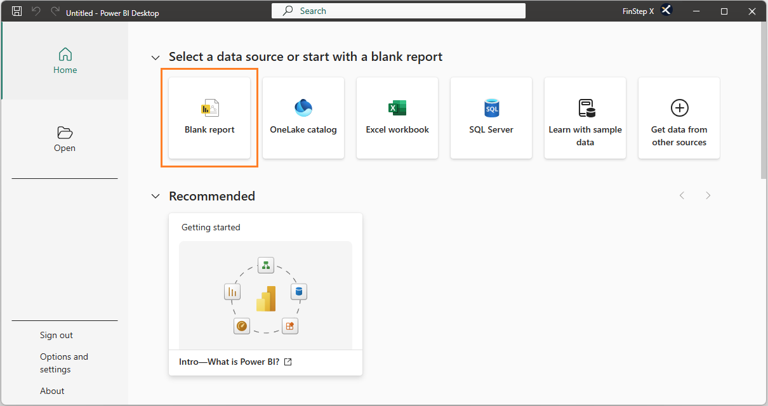Click the Save icon in title bar

[17, 11]
